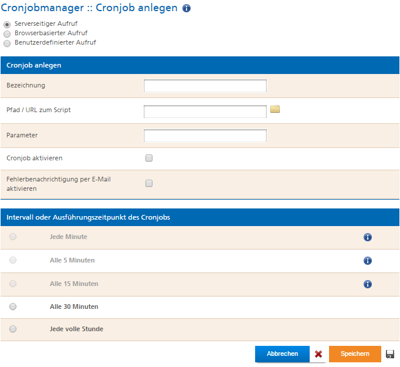
Task: Choose the Jede volle Stunde interval
Action: click(13, 329)
